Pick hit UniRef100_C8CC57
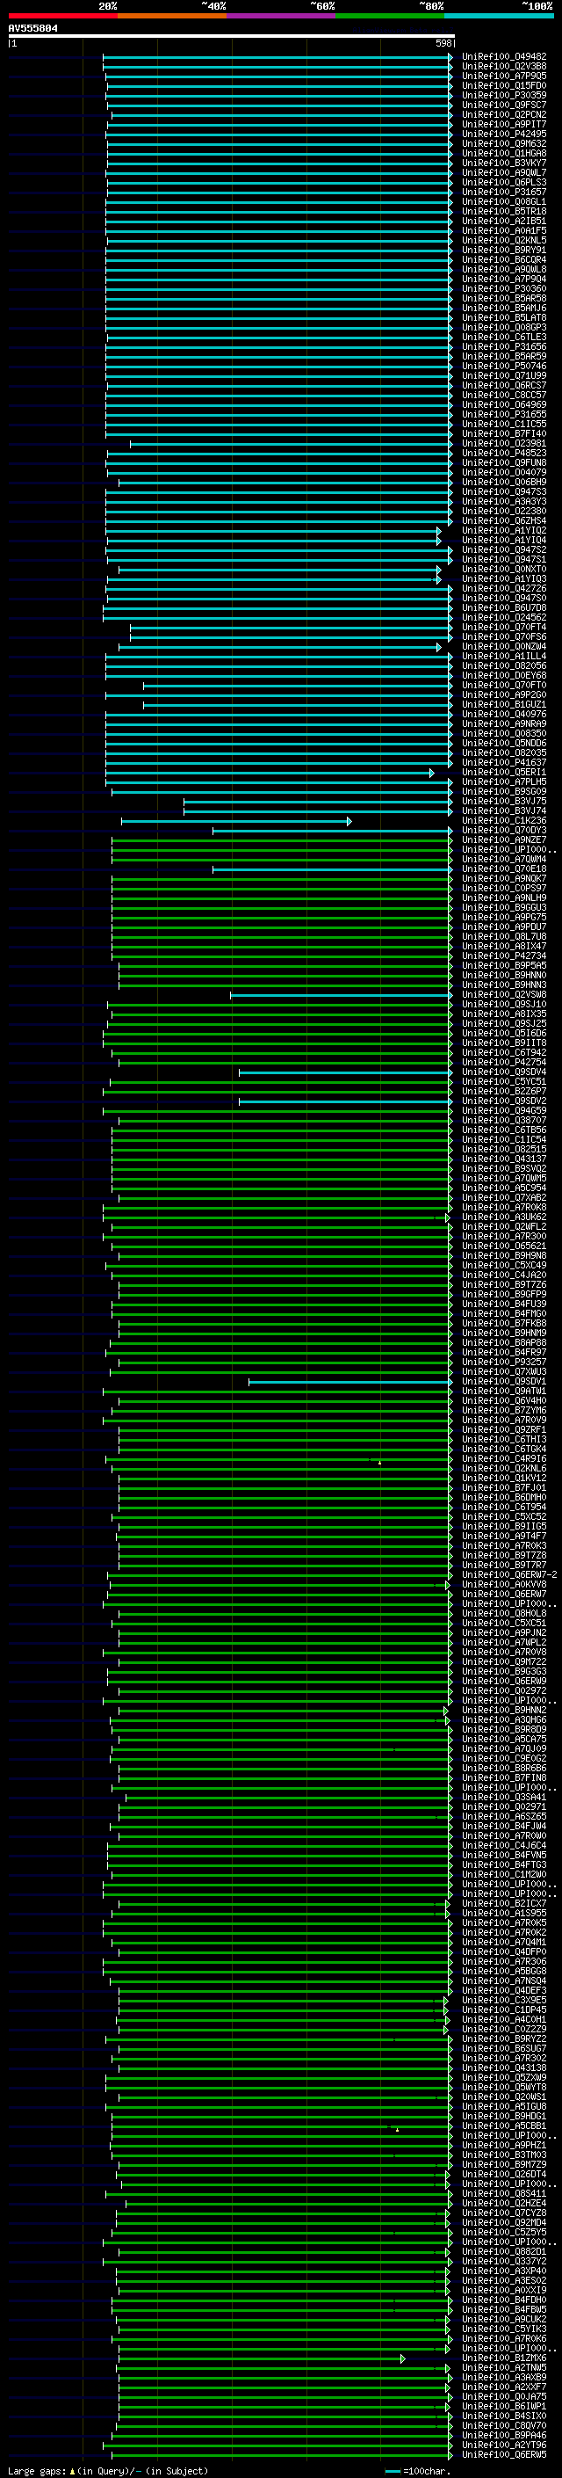This screenshot has height=2478, width=562. (504, 396)
